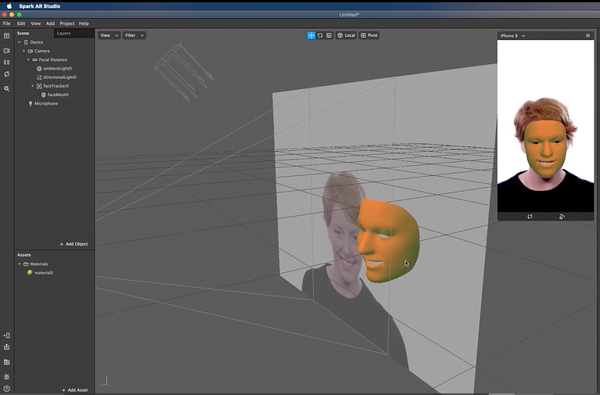Click the restart refresh icon in sidebar
The width and height of the screenshot is (600, 395).
tap(7, 74)
